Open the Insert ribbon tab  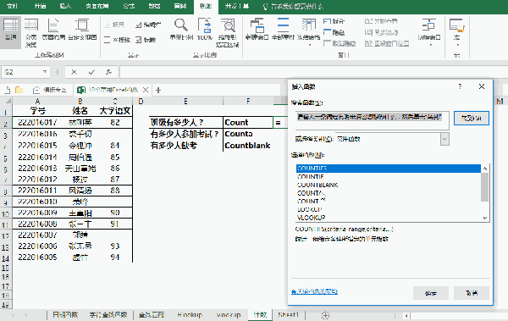65,6
